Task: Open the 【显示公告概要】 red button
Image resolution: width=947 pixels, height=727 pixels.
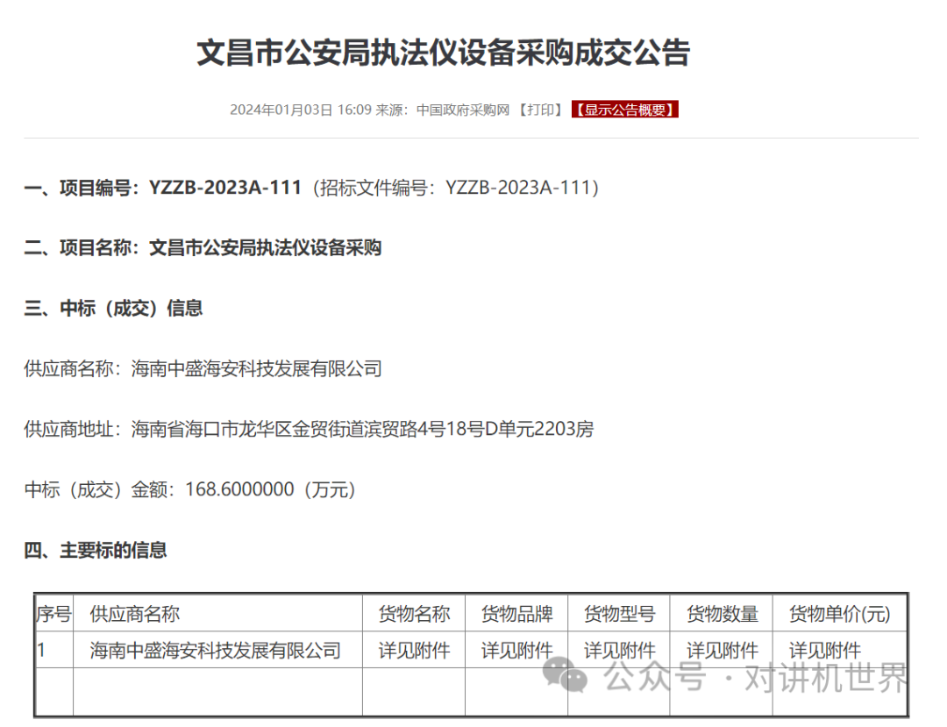Action: click(624, 110)
